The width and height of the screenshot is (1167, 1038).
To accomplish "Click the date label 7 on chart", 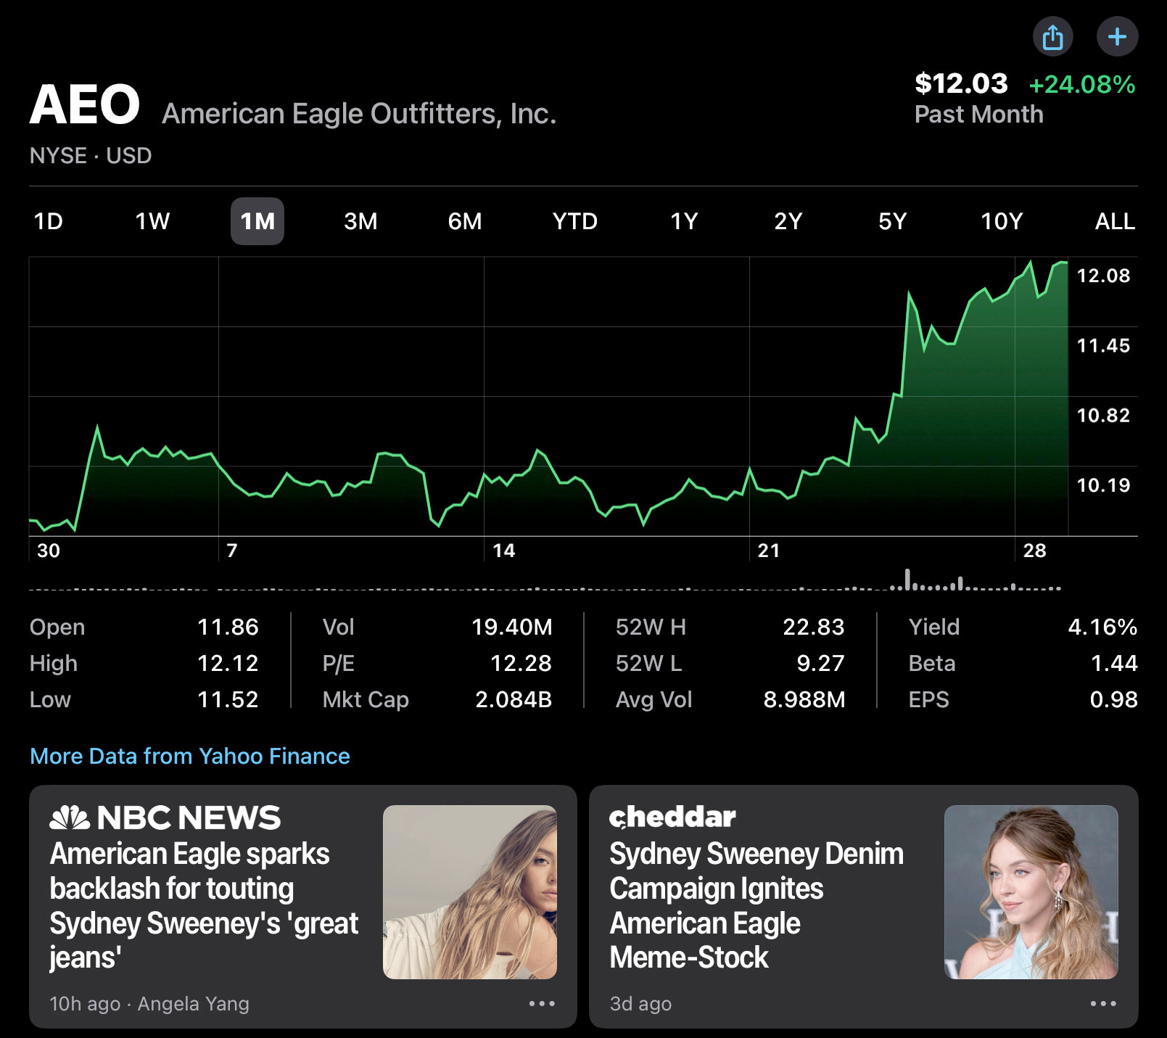I will click(x=232, y=551).
